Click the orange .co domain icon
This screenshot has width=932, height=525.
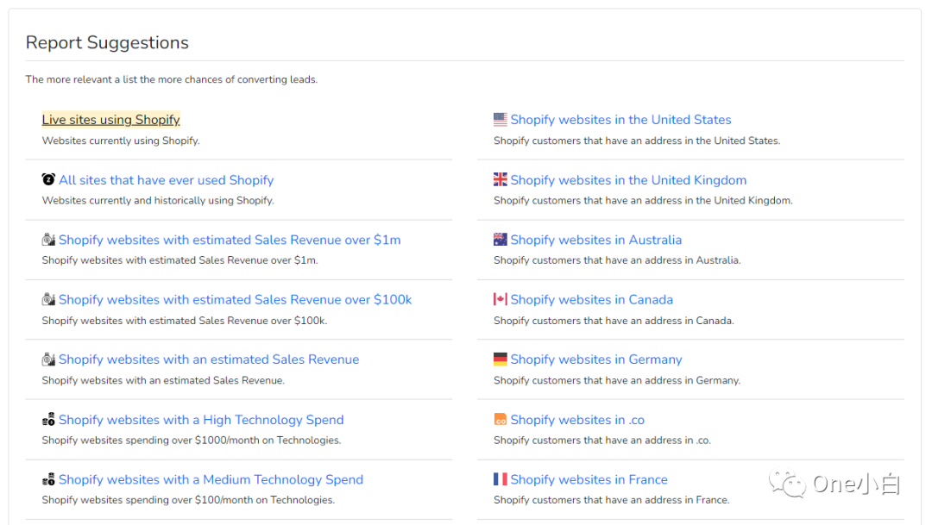(x=501, y=420)
